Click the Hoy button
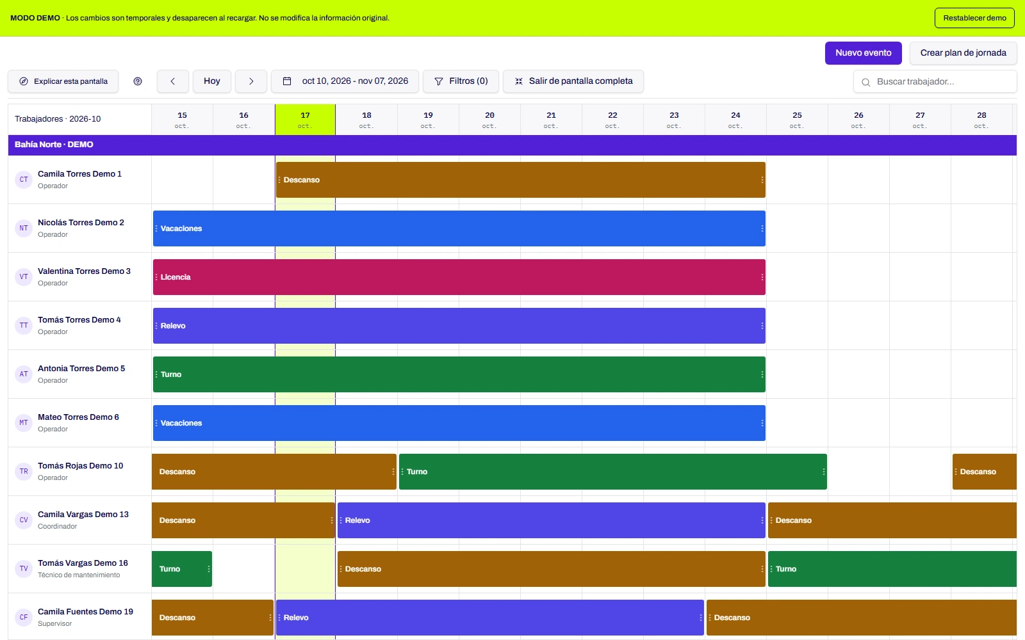This screenshot has width=1025, height=640. coord(212,81)
